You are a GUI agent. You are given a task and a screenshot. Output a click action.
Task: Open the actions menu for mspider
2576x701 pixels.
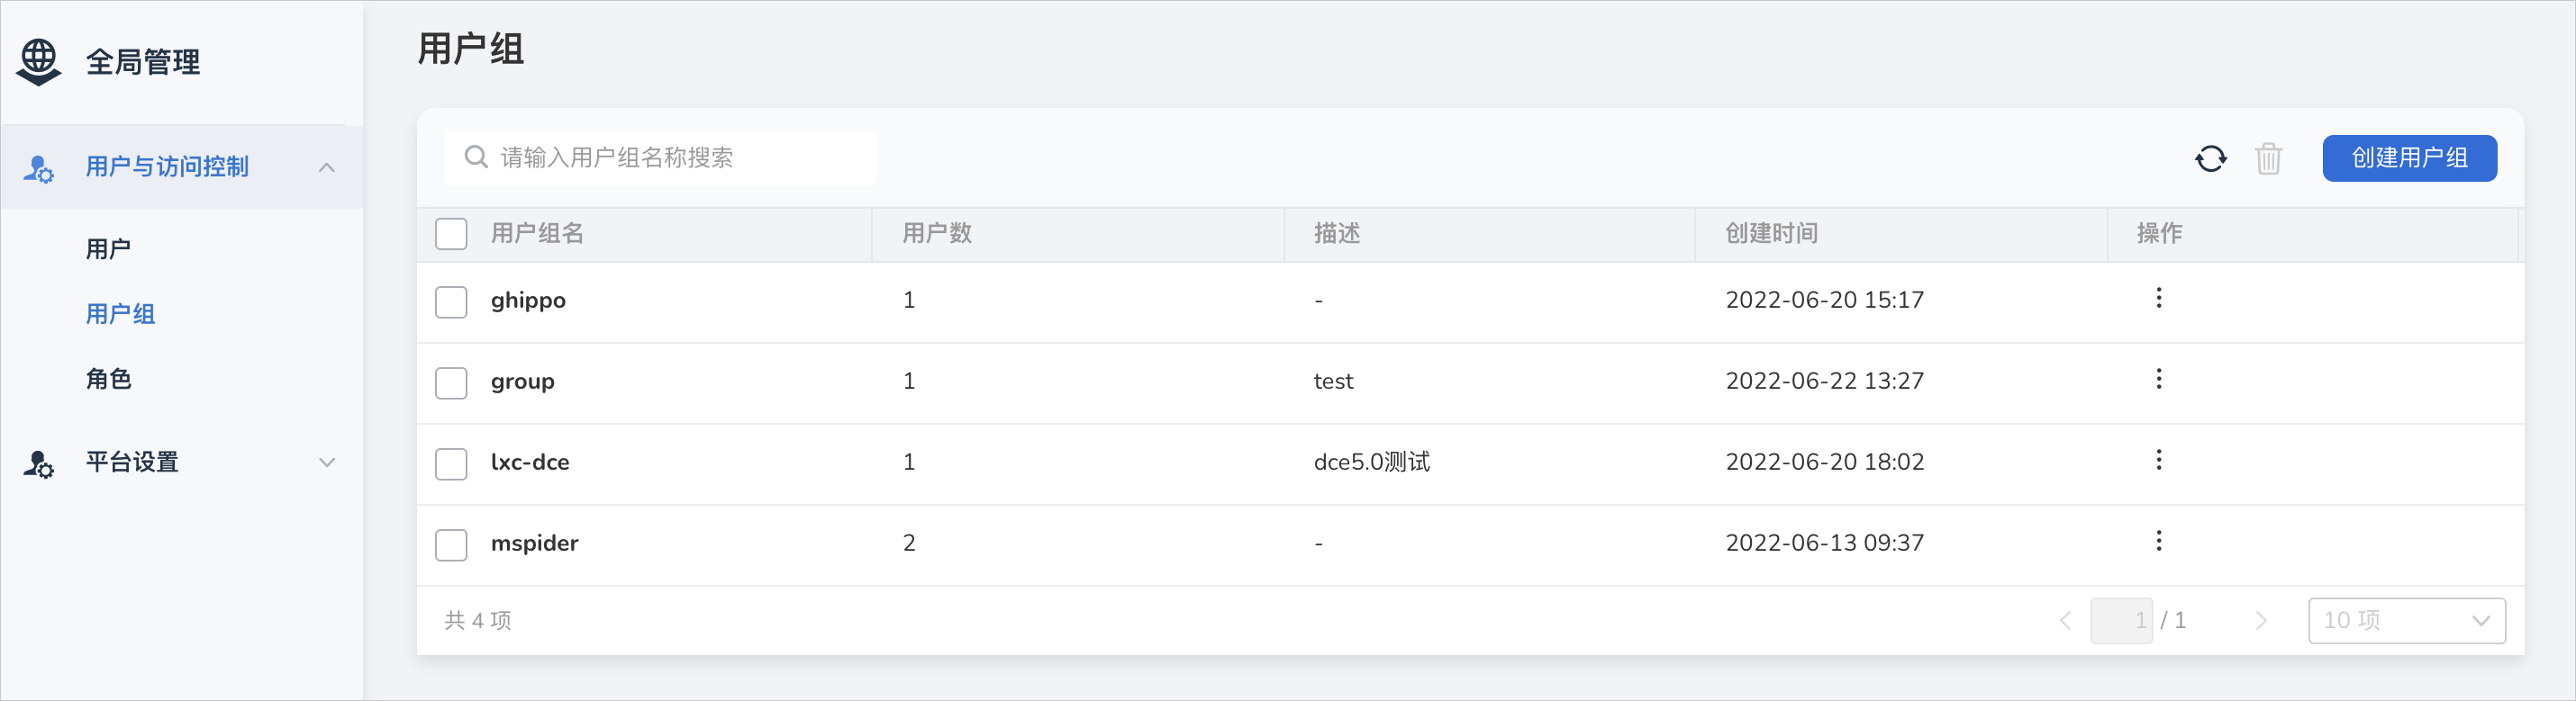(2159, 541)
